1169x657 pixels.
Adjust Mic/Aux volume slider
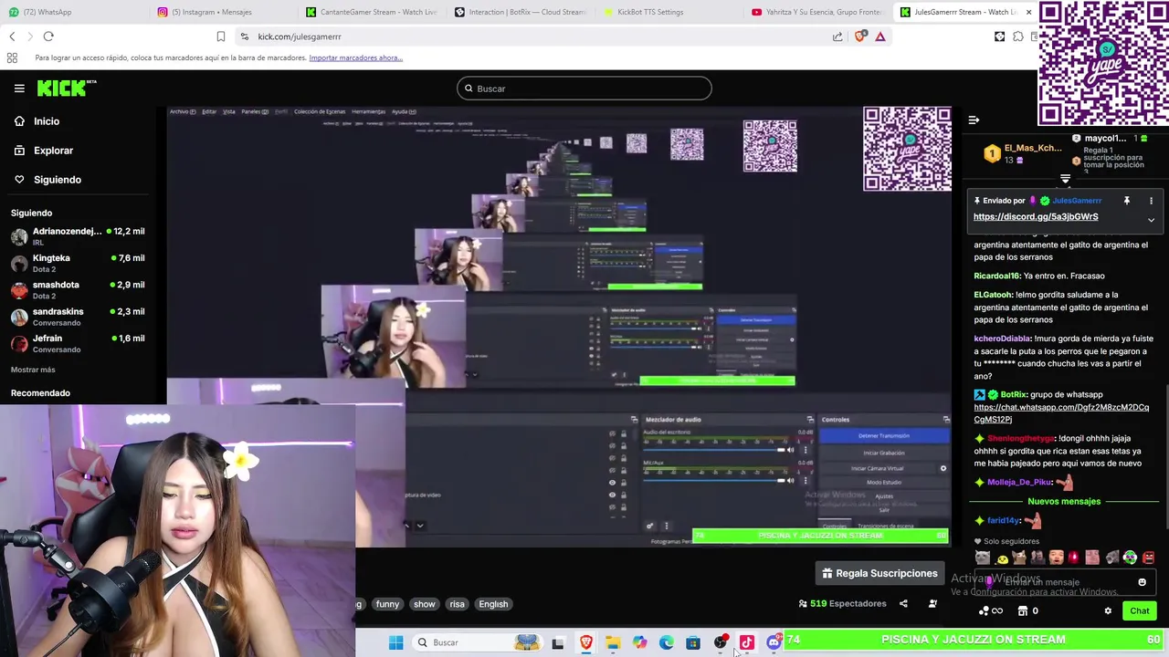point(713,481)
